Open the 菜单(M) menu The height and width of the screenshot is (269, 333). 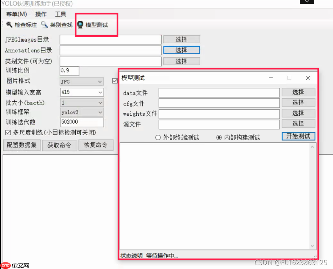pyautogui.click(x=16, y=14)
